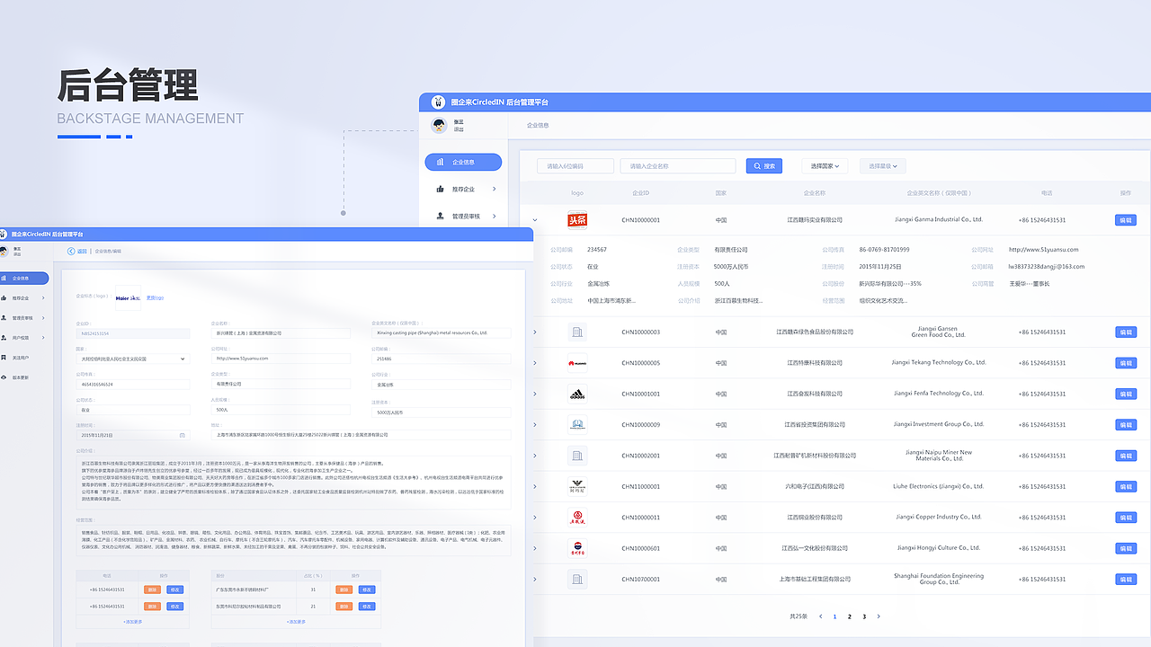Screen dimensions: 1151x647
Task: Select page 3 in pagination
Action: 864,616
